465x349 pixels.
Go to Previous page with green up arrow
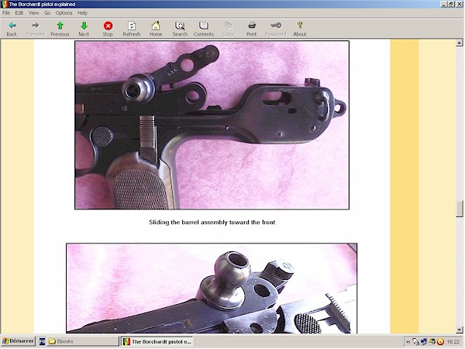click(x=60, y=26)
